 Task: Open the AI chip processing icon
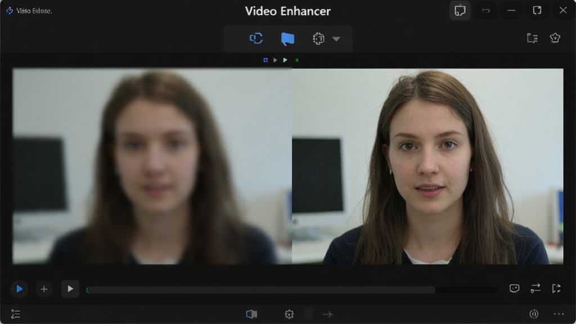318,39
